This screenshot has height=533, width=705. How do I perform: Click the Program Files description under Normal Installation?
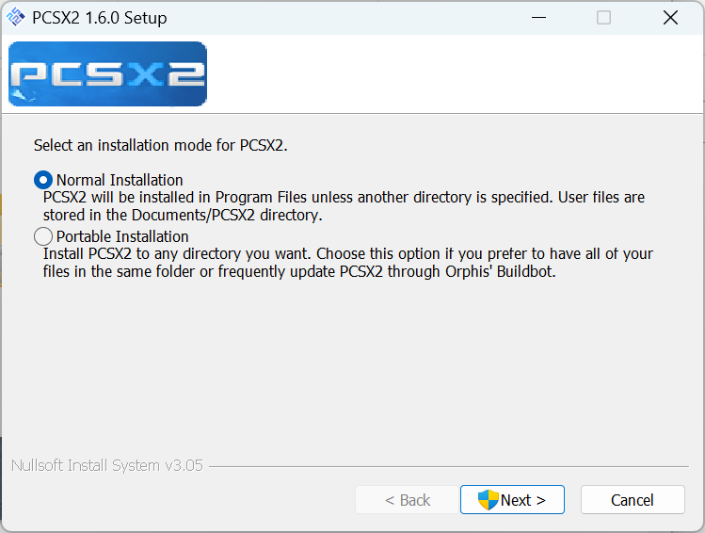(344, 206)
